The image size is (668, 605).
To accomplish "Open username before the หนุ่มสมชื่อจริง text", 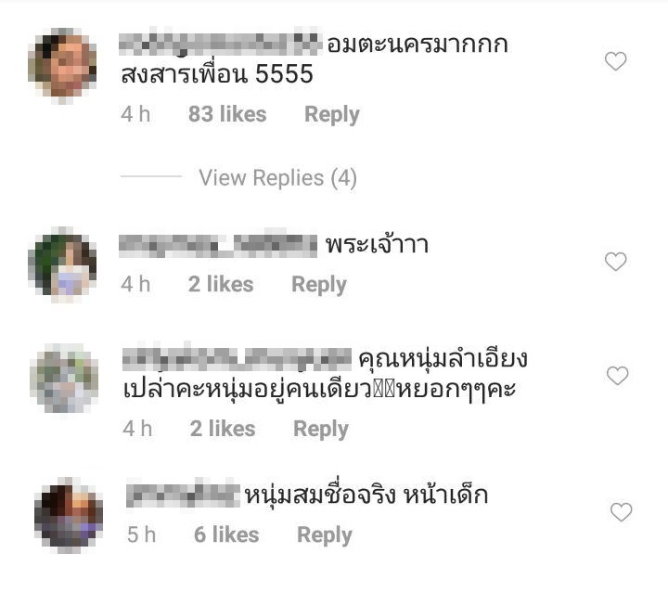I will coord(184,494).
